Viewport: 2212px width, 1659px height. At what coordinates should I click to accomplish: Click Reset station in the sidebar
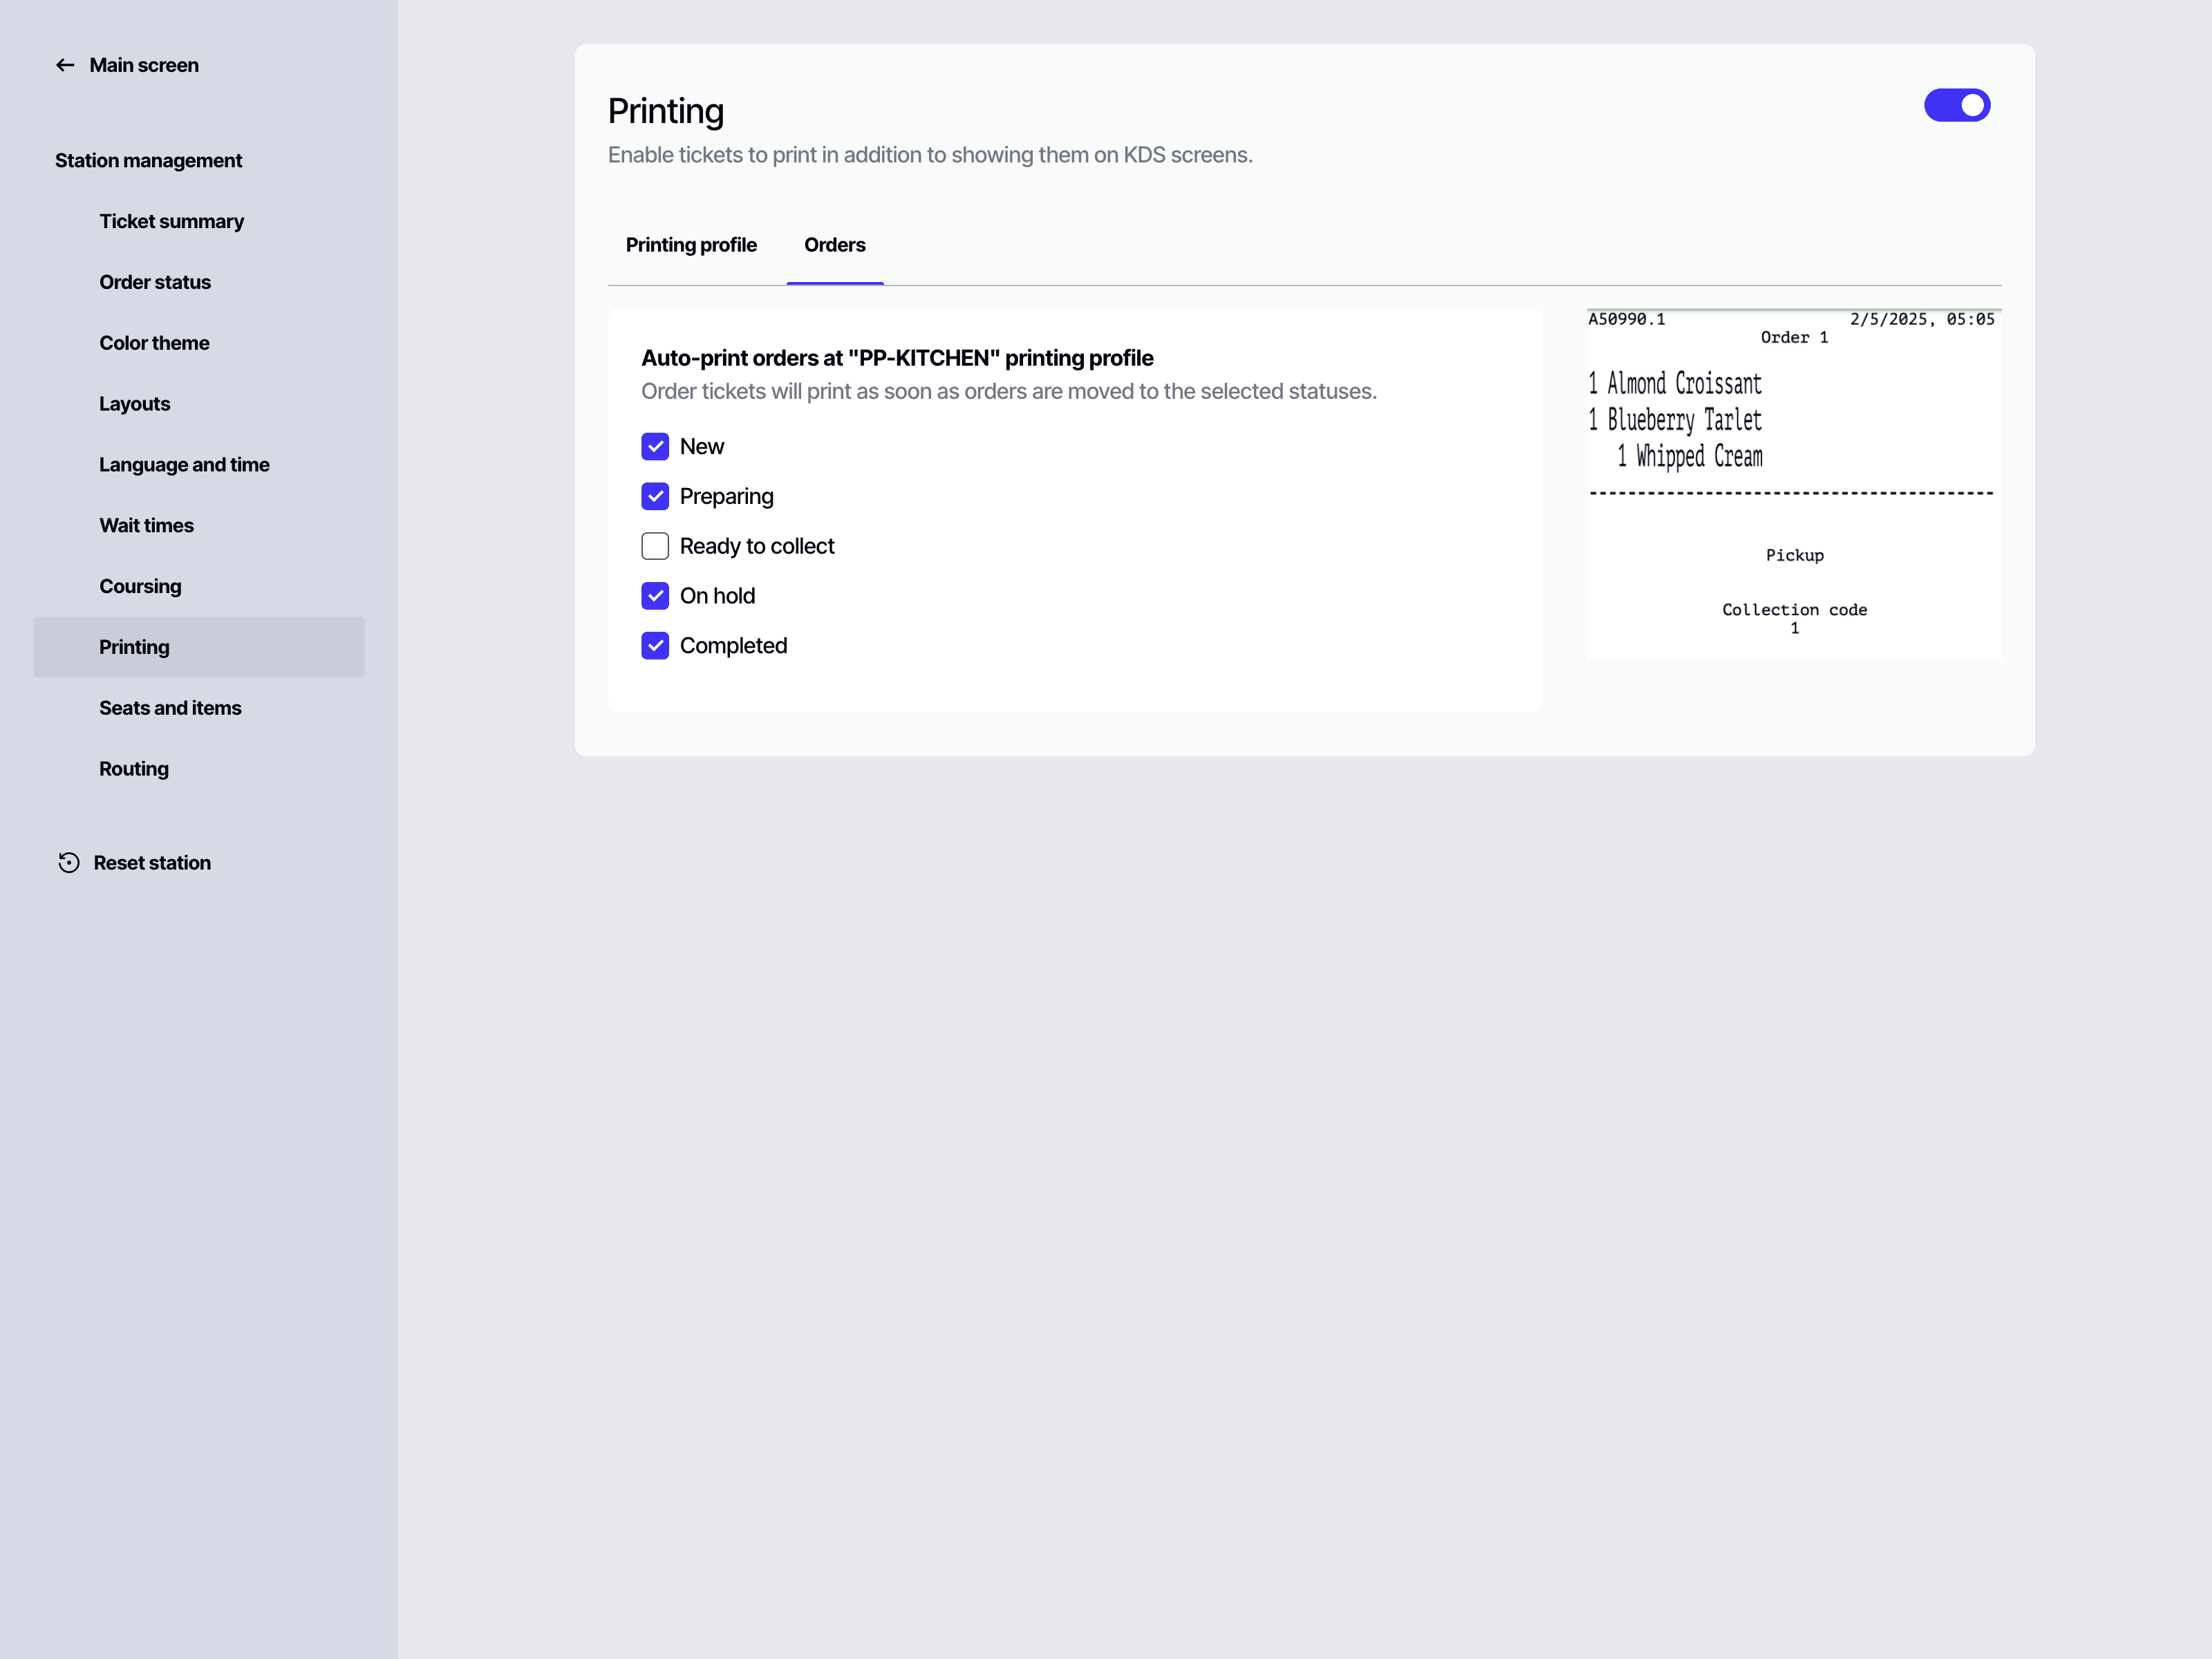151,862
